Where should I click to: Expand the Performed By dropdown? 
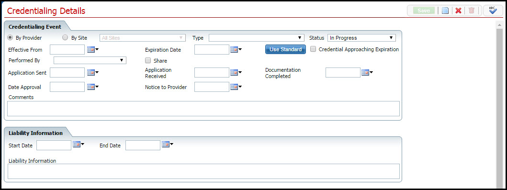coord(90,60)
